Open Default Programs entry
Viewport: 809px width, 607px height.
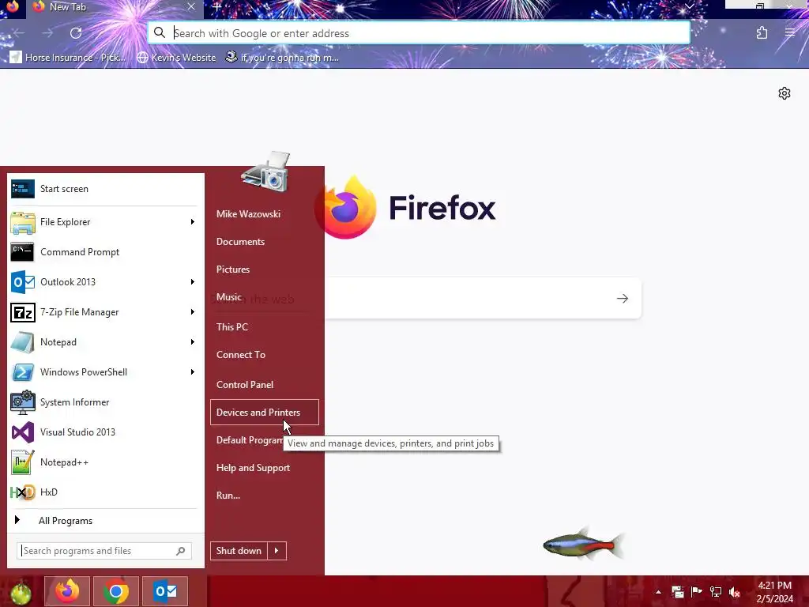coord(250,440)
